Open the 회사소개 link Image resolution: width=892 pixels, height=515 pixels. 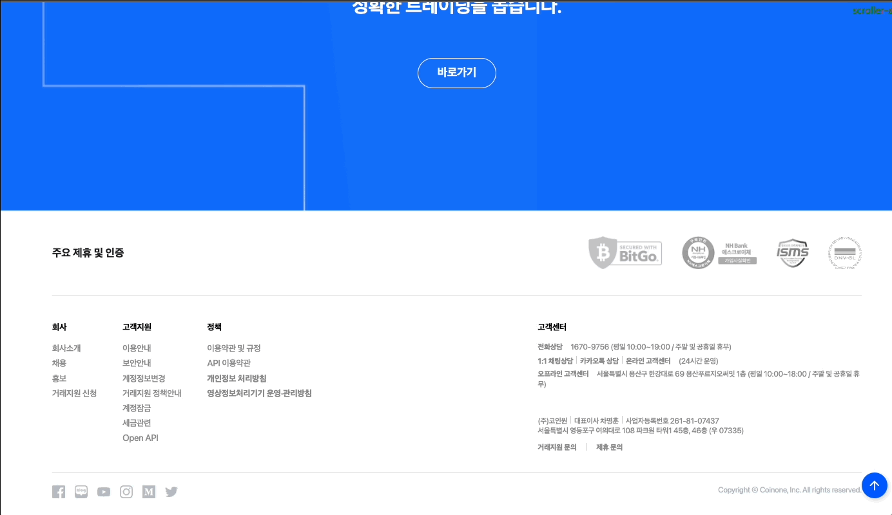tap(66, 348)
